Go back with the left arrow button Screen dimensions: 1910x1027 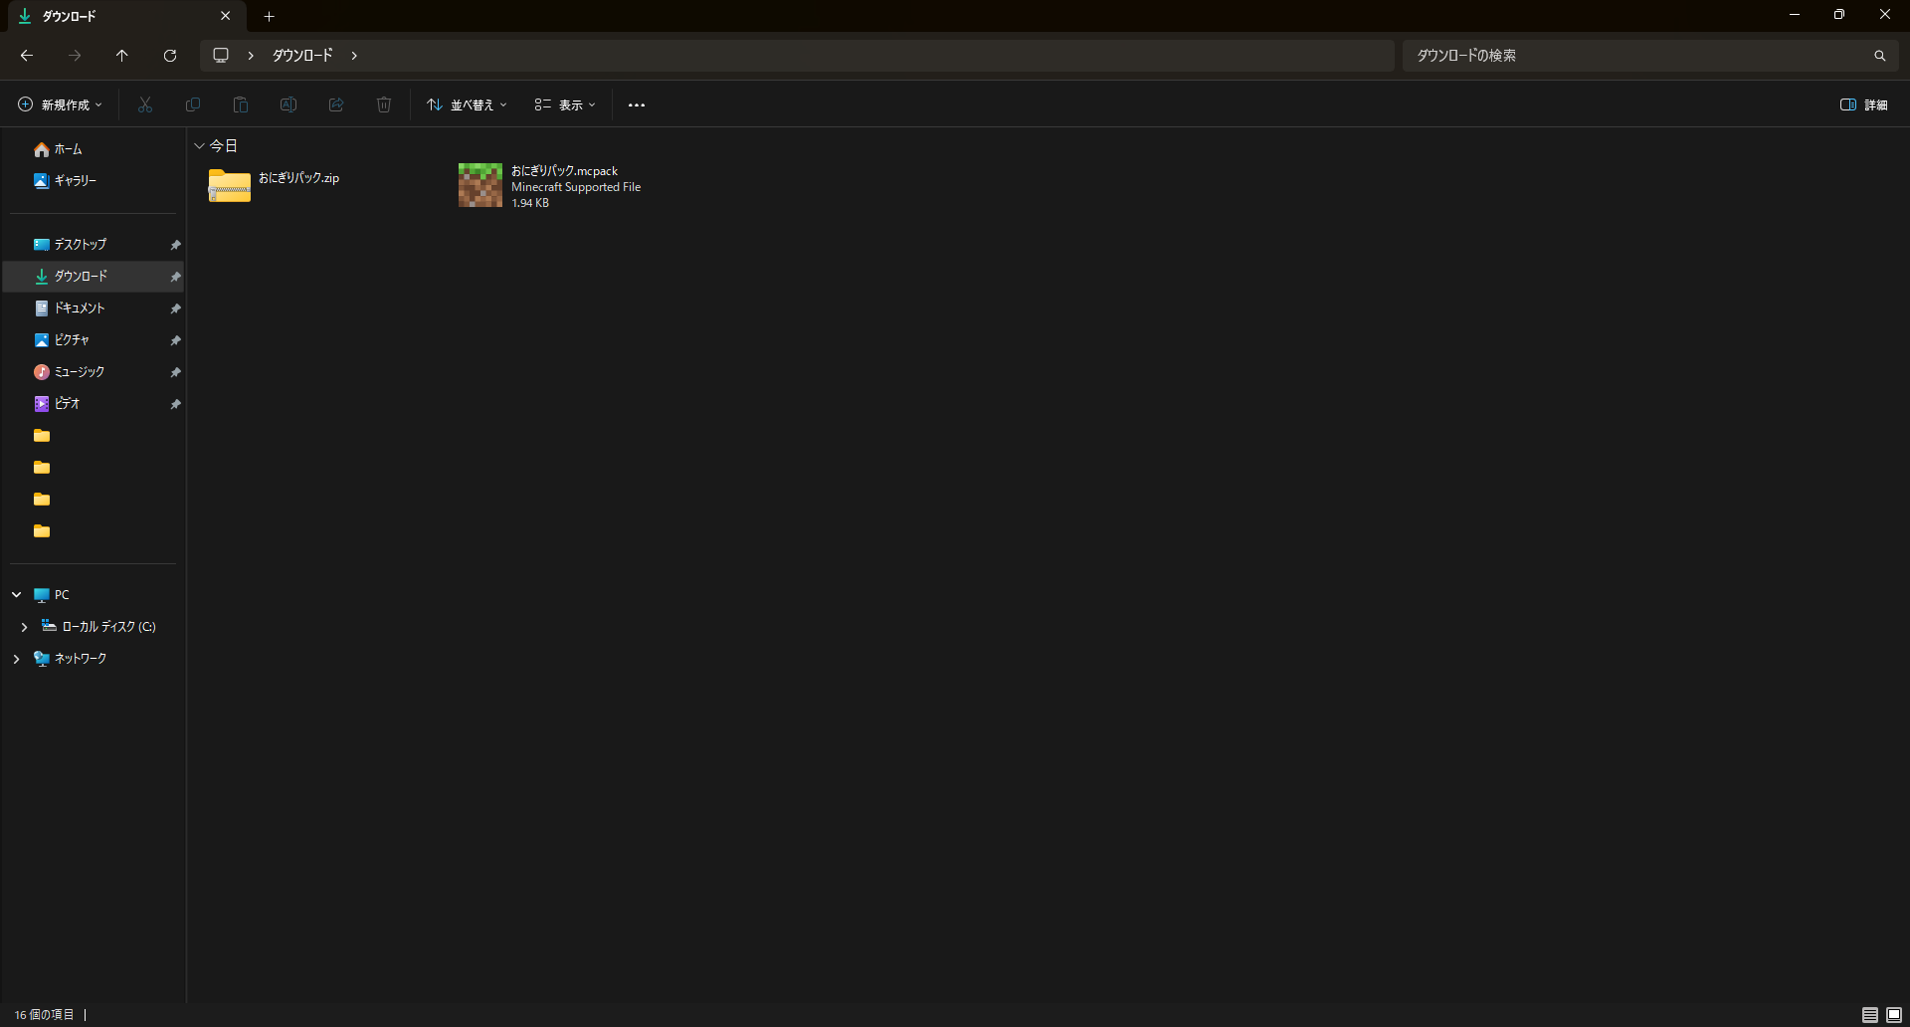coord(27,56)
